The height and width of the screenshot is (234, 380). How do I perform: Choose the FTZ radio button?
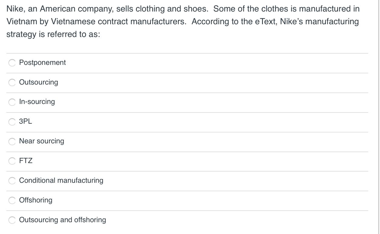(x=12, y=161)
